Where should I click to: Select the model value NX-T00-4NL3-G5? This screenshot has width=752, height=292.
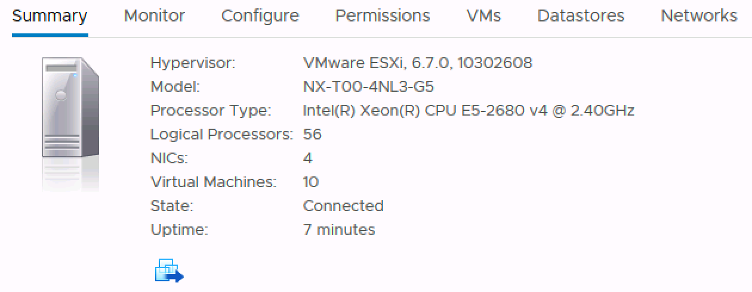click(368, 86)
